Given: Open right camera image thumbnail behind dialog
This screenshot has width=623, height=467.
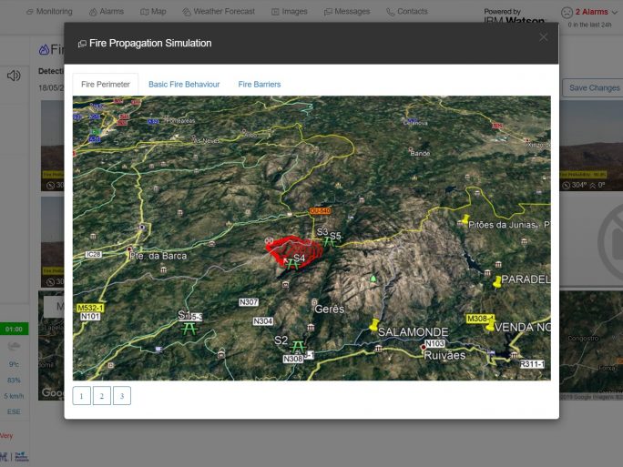Looking at the screenshot, I should [591, 146].
